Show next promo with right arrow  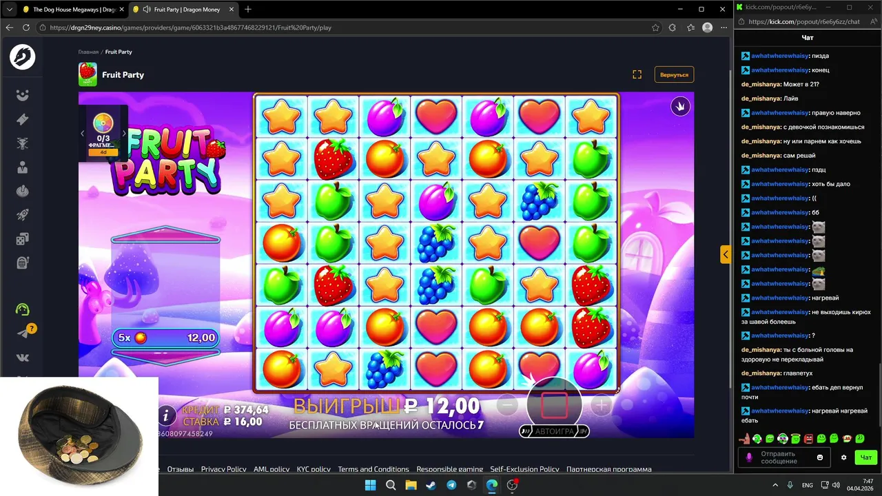click(124, 134)
